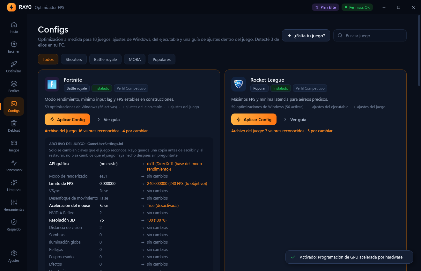Expand Ver guía for Fortnite

(108, 120)
